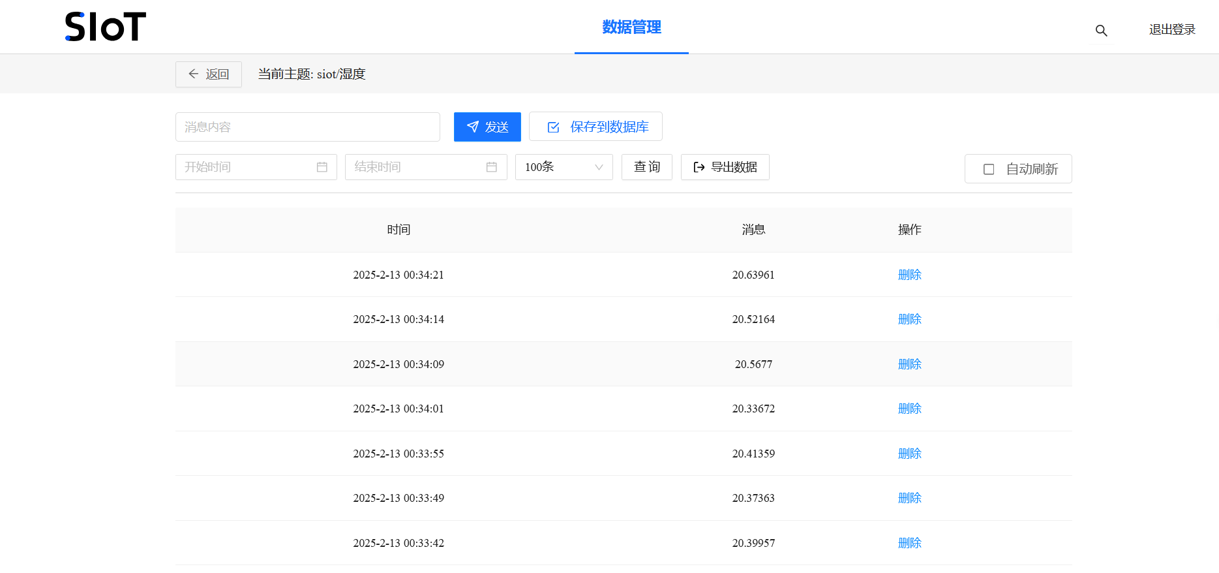The height and width of the screenshot is (573, 1219).
Task: Enable the 自动刷新 checkbox
Action: (989, 169)
